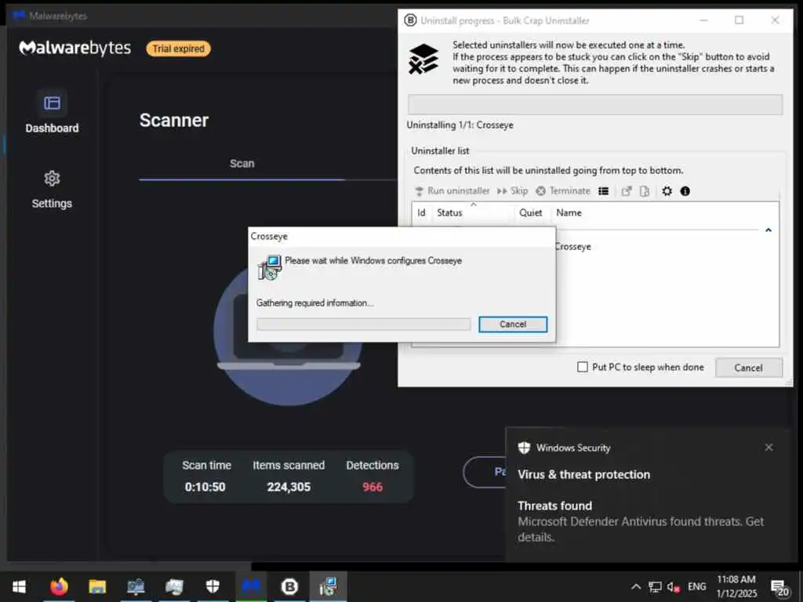Open the Windows Start menu

point(19,586)
